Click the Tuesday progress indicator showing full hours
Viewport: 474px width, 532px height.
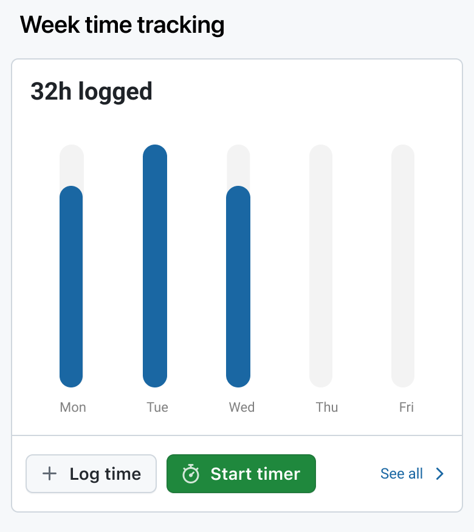point(156,264)
